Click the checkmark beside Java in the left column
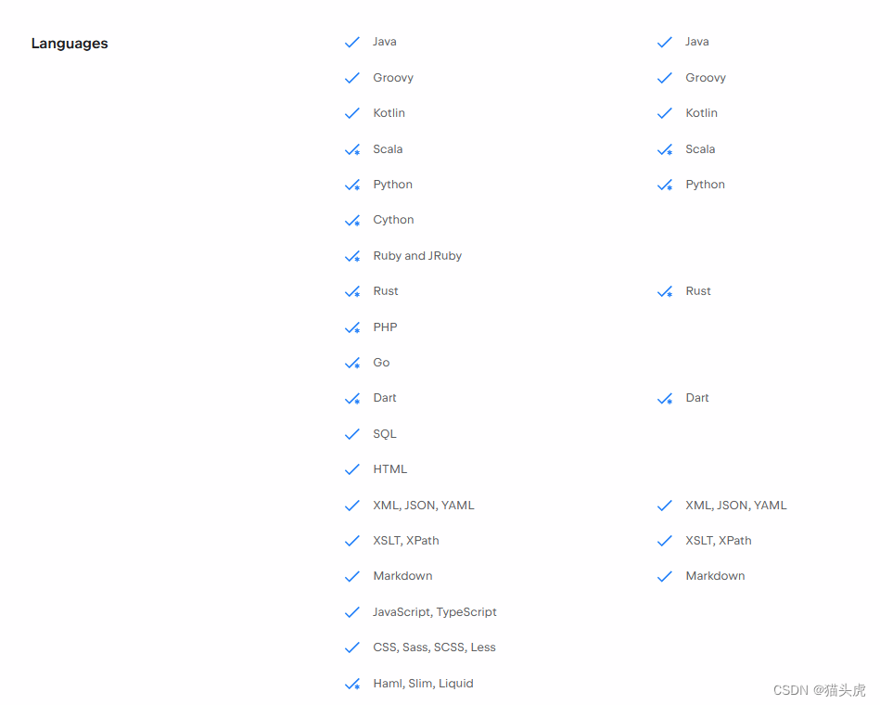 pyautogui.click(x=351, y=42)
